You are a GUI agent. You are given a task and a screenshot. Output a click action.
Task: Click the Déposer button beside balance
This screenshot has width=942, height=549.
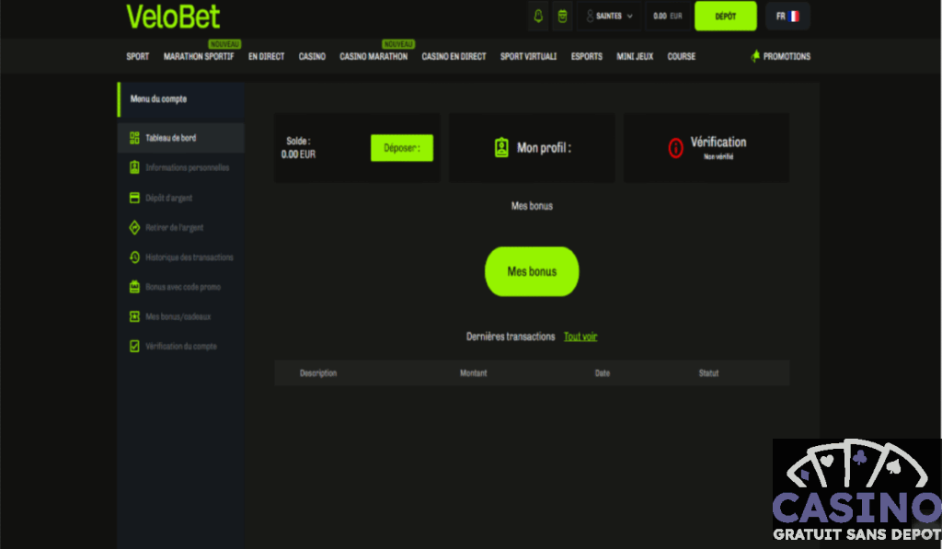(x=401, y=148)
